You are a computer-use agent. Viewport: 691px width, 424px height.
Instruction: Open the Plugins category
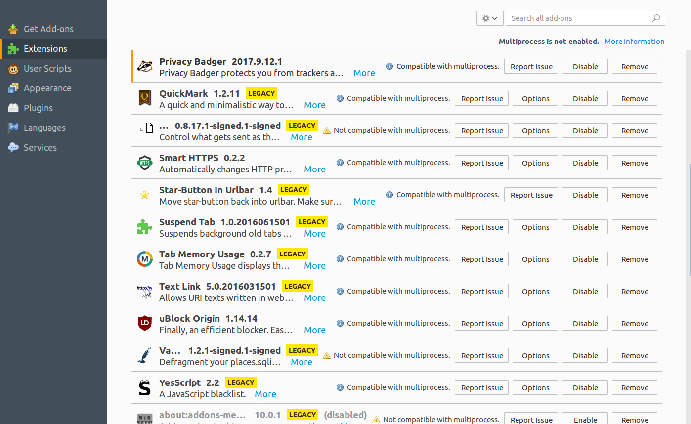53,108
